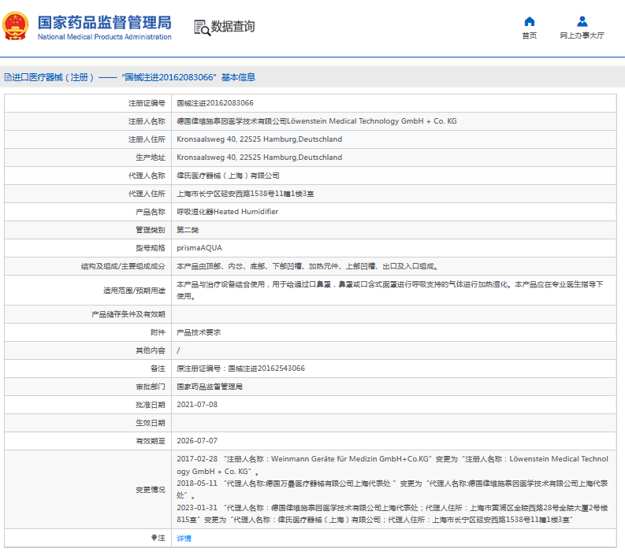Select expiry date 2026-07-07

[x=197, y=441]
